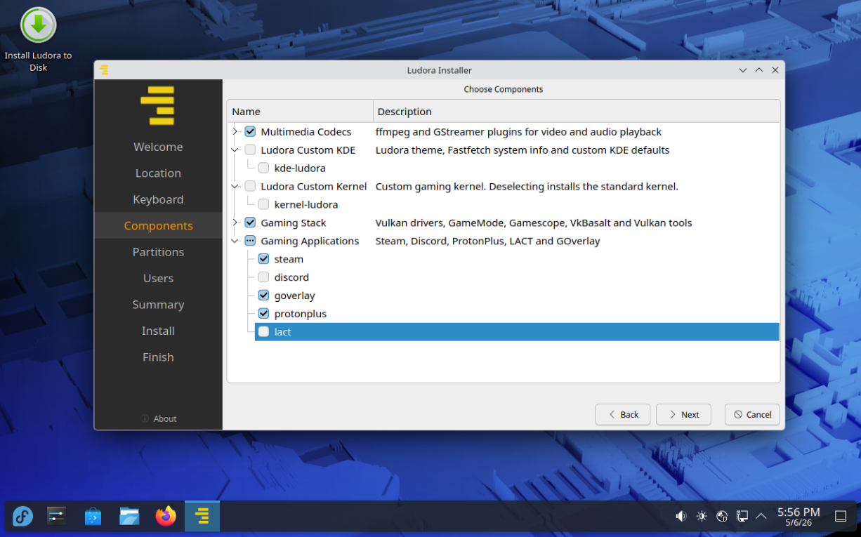Enable the Ludora Custom Kernel checkbox

pyautogui.click(x=250, y=186)
